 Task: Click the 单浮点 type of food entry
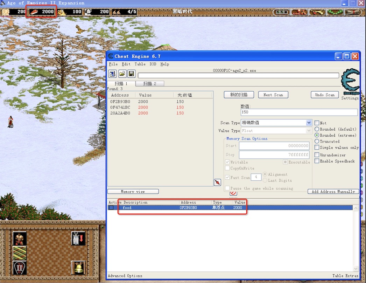(x=218, y=207)
